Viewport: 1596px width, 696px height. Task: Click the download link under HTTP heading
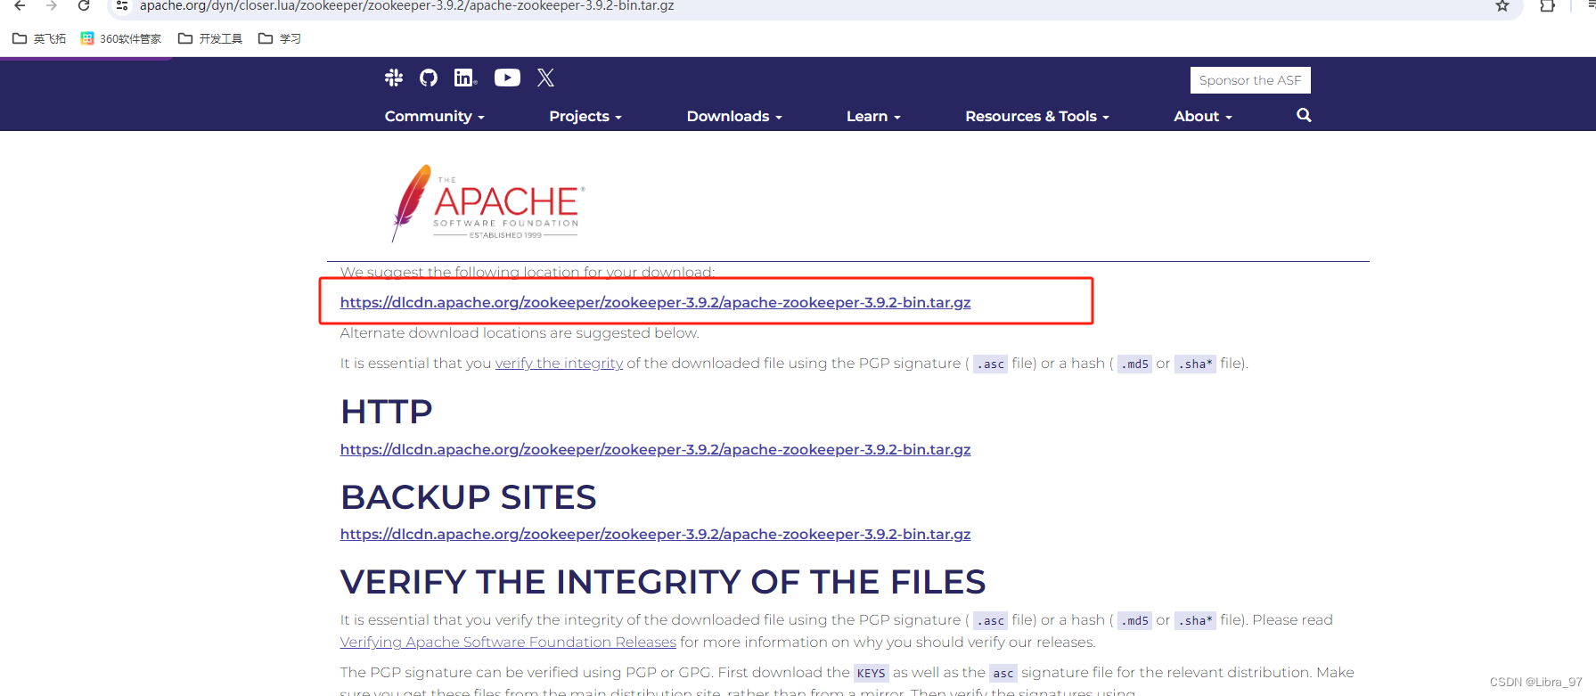pyautogui.click(x=655, y=449)
